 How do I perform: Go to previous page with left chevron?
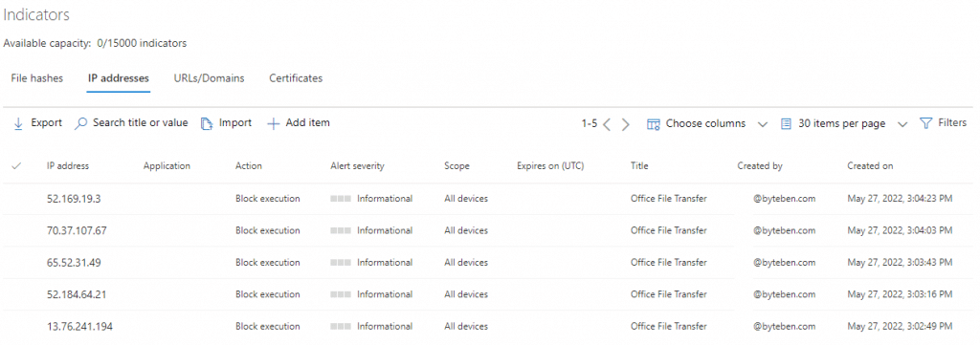click(606, 124)
